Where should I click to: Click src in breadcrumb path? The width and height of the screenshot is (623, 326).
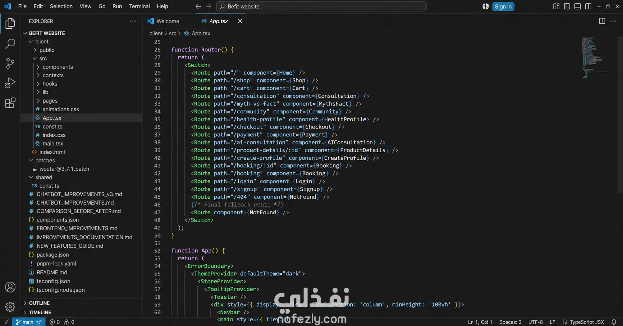click(173, 33)
